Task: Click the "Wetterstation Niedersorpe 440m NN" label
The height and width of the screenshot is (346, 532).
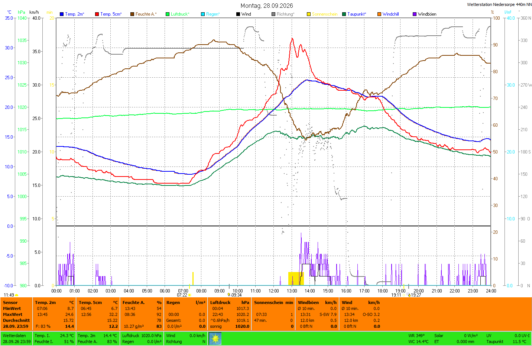Action: point(499,4)
